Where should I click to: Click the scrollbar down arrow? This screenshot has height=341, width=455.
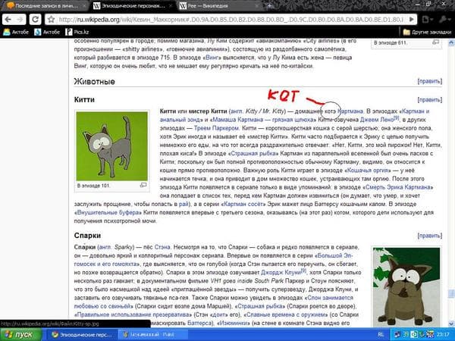(451, 324)
